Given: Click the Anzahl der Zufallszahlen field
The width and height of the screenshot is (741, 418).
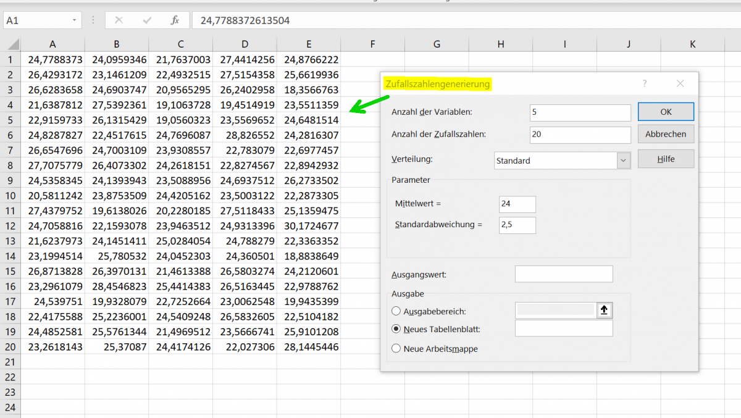Looking at the screenshot, I should click(x=580, y=135).
